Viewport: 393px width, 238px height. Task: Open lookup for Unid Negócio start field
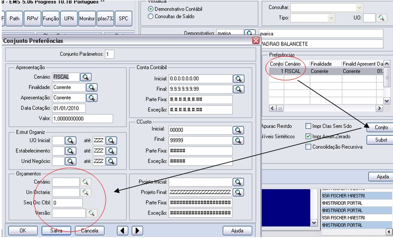click(71, 161)
